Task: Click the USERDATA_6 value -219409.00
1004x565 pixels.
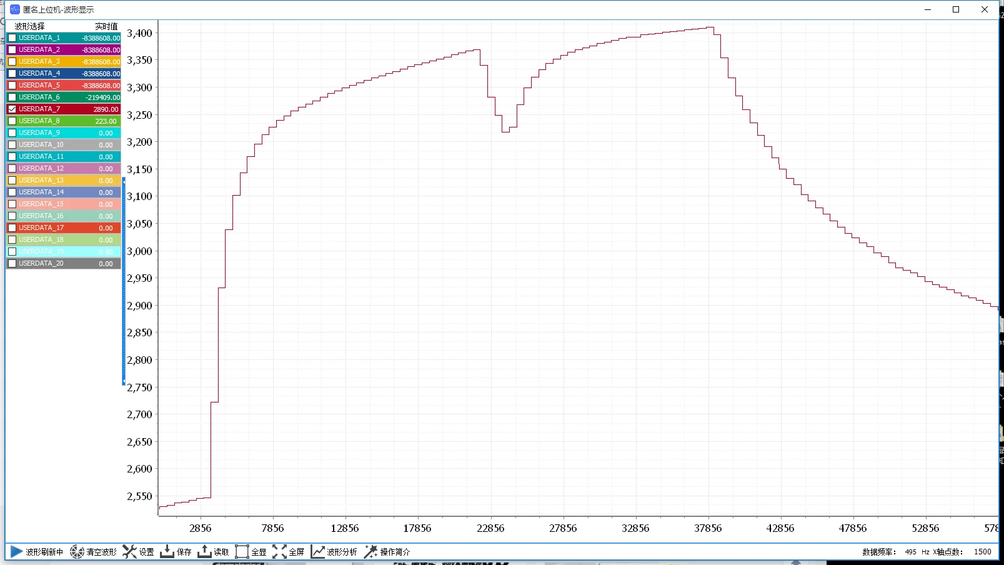Action: 102,97
